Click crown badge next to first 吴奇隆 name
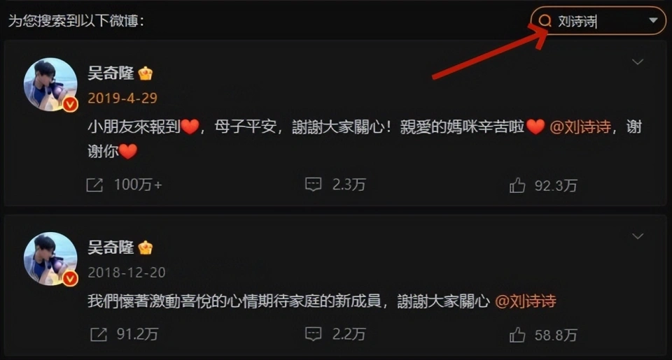This screenshot has width=672, height=360. pos(146,73)
